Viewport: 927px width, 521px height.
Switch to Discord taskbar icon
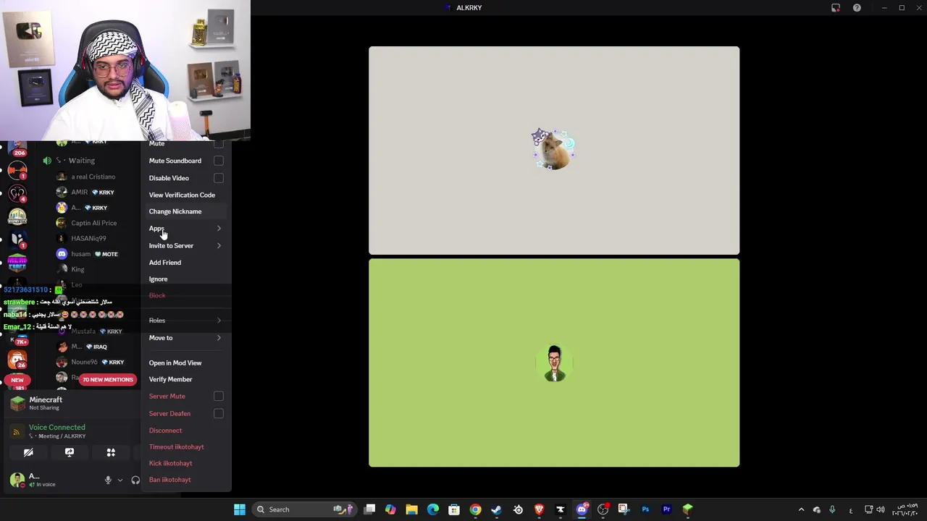coord(582,509)
